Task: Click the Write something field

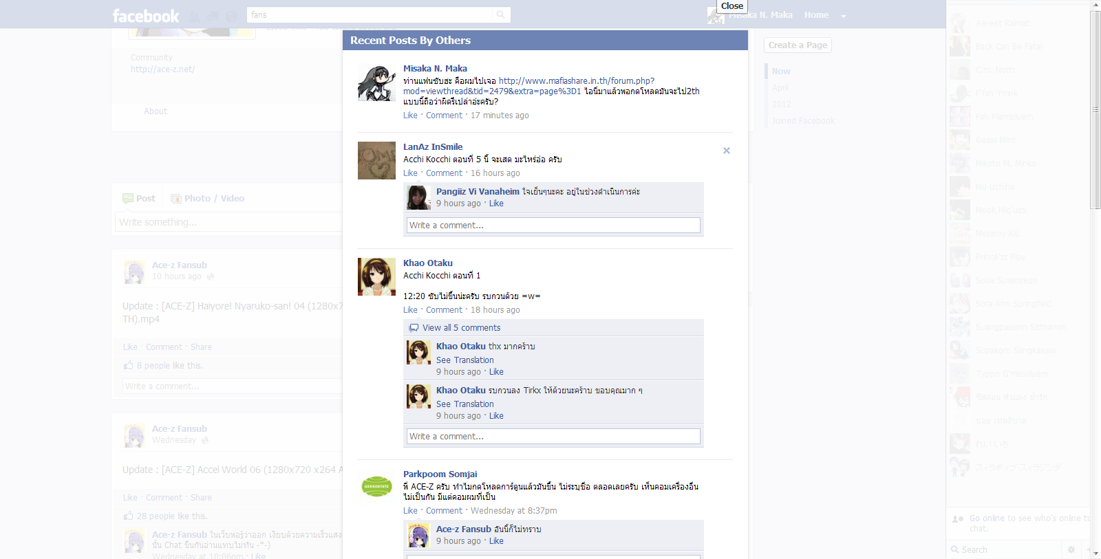Action: click(229, 222)
